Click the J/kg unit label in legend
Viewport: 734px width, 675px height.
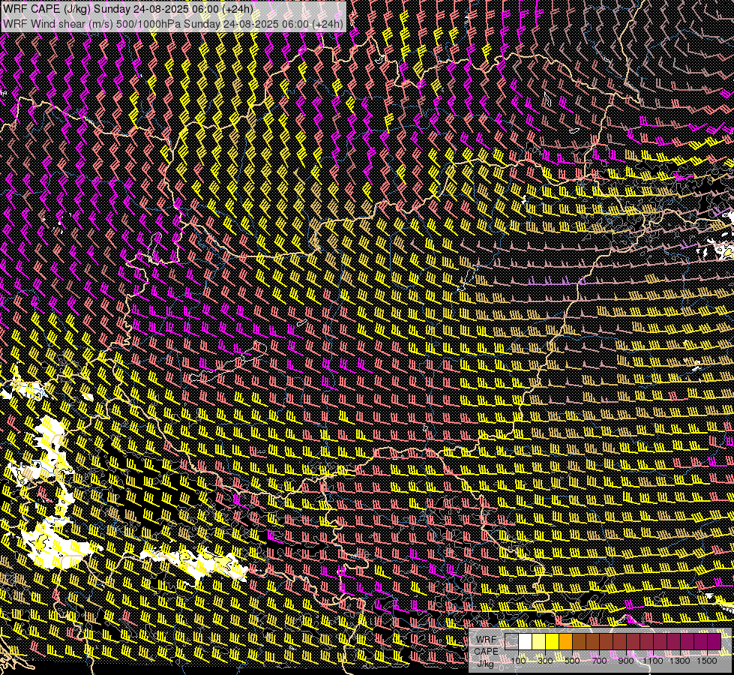486,663
